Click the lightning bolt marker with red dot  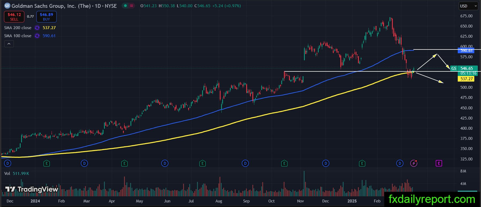click(414, 163)
